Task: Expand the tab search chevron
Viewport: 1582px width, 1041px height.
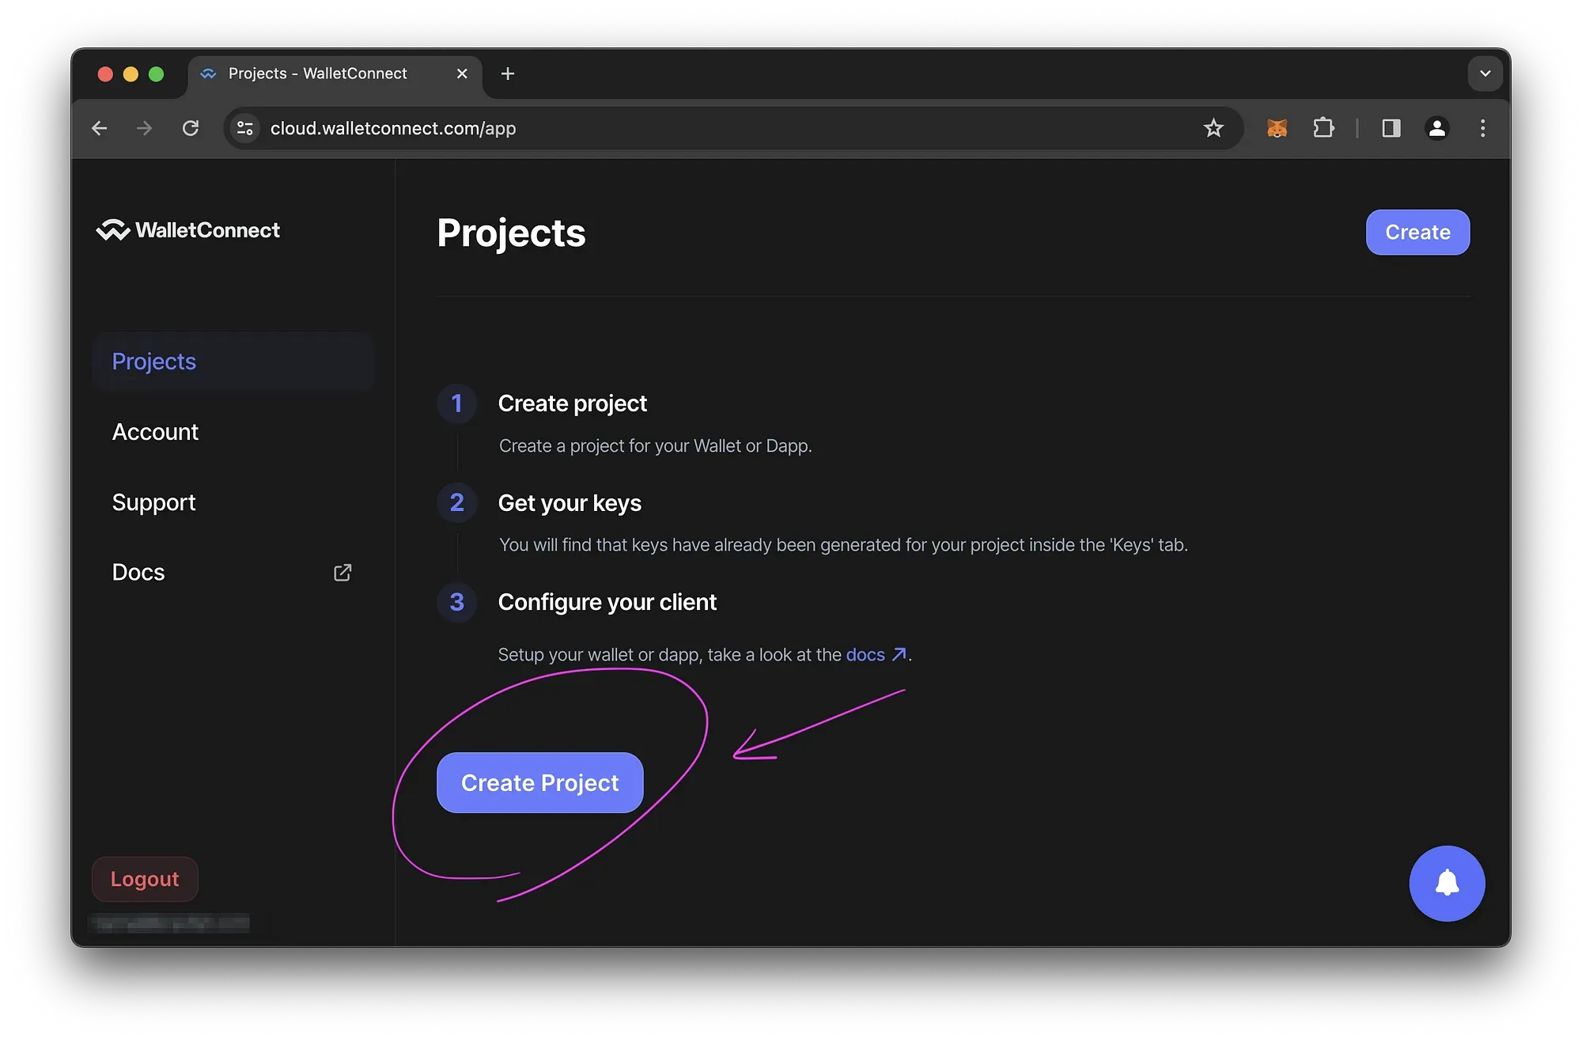Action: pos(1485,74)
